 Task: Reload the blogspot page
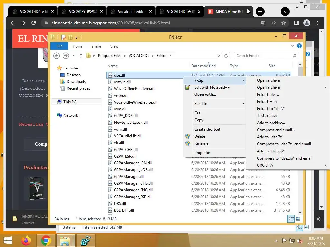[x=34, y=23]
